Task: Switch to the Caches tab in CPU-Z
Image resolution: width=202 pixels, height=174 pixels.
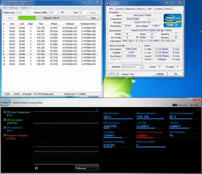Action: (120, 9)
